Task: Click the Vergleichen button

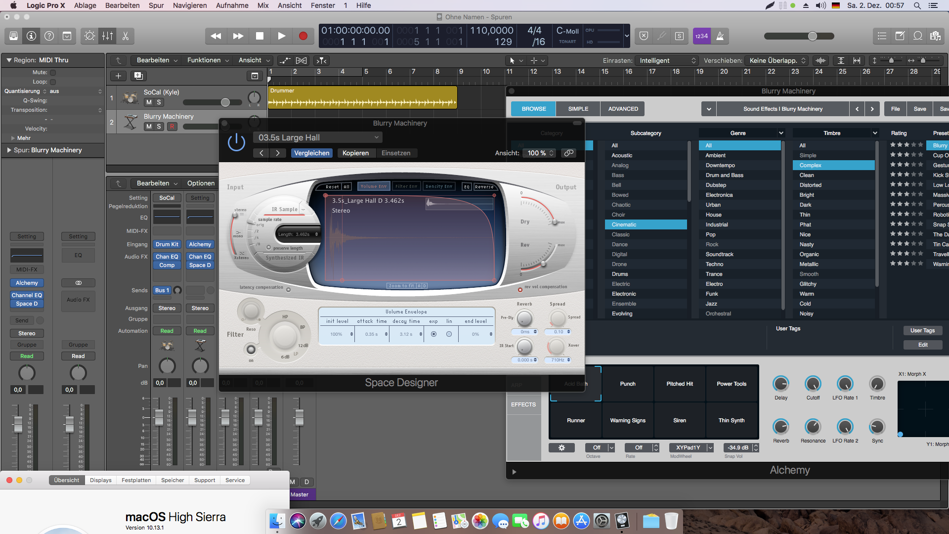Action: click(x=311, y=153)
